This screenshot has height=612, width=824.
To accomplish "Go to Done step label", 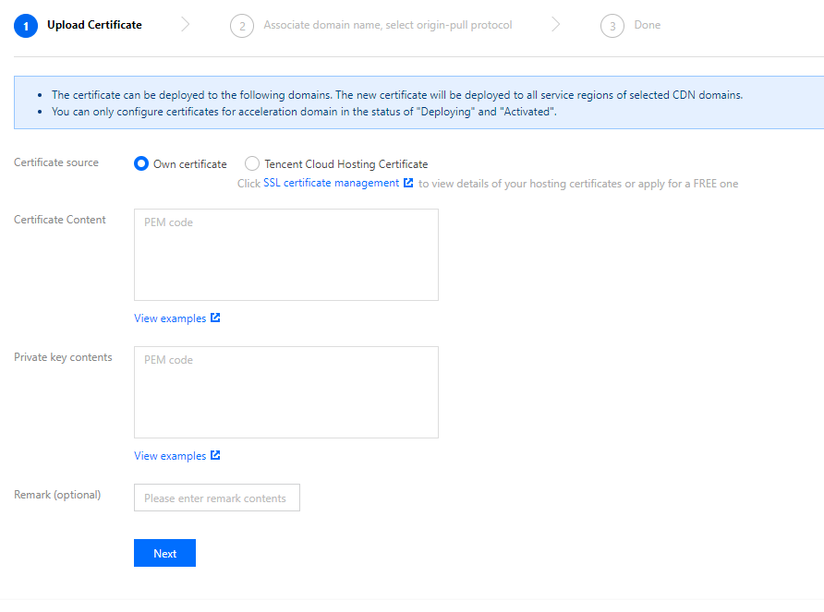I will coord(648,25).
